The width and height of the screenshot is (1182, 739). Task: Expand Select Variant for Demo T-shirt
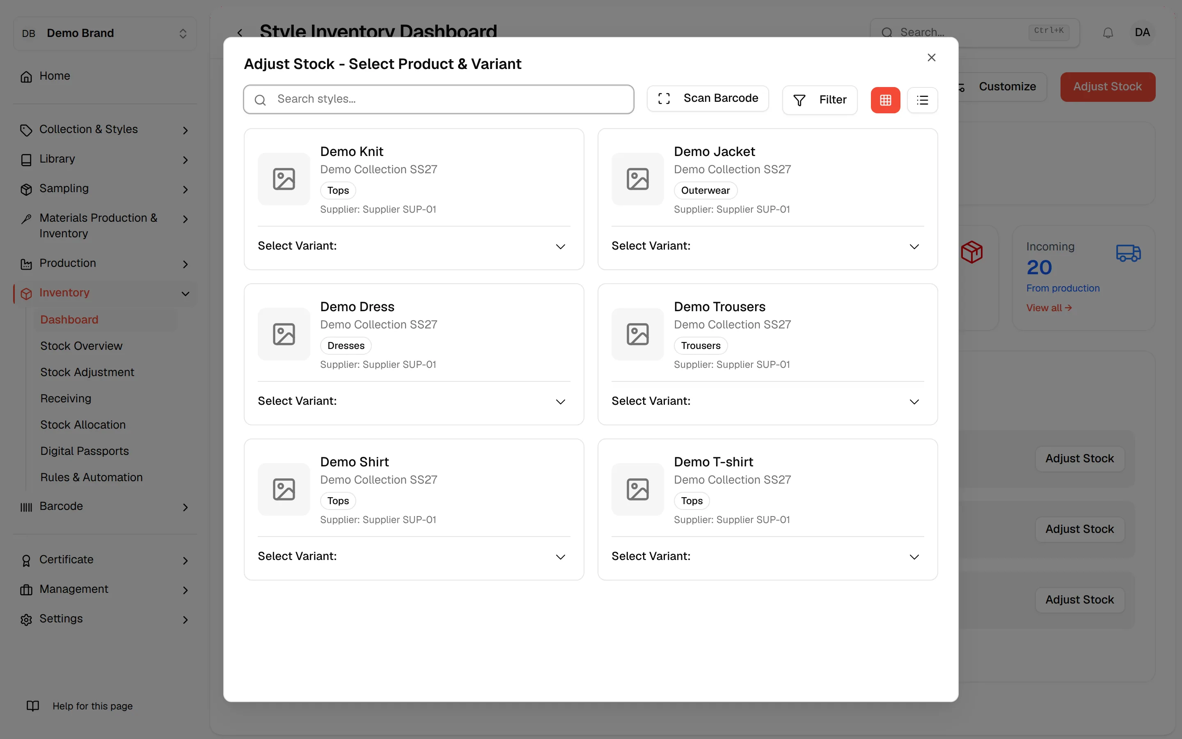[x=767, y=556]
